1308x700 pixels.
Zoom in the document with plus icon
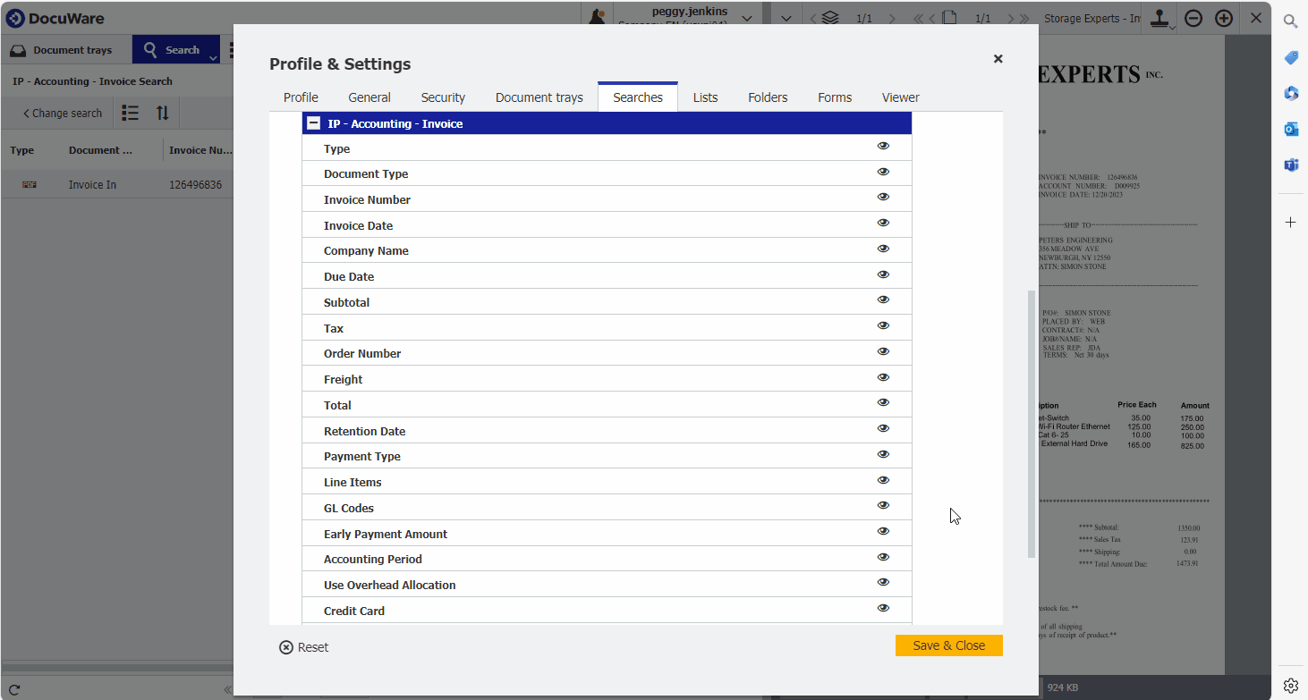[1224, 19]
